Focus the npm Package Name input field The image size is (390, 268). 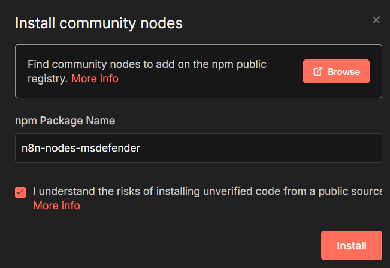coord(240,147)
